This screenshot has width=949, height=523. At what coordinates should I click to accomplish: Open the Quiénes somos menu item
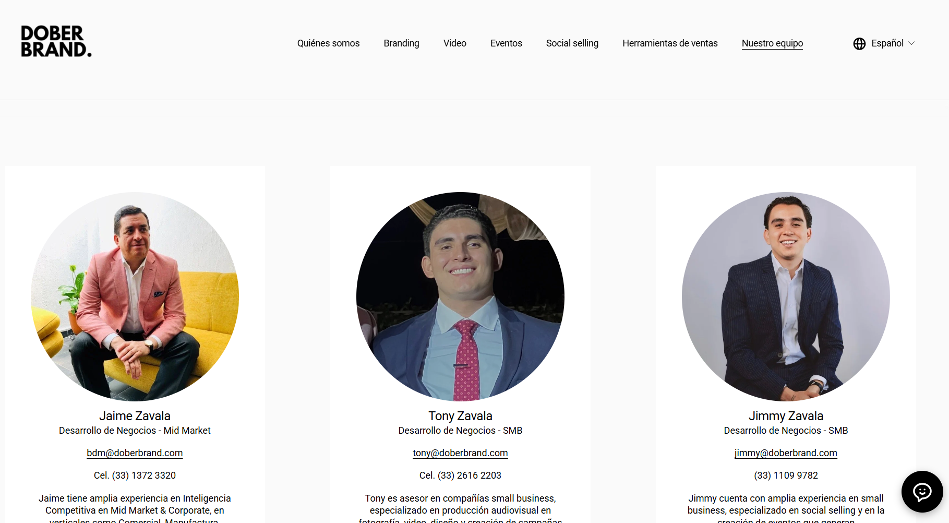[328, 43]
